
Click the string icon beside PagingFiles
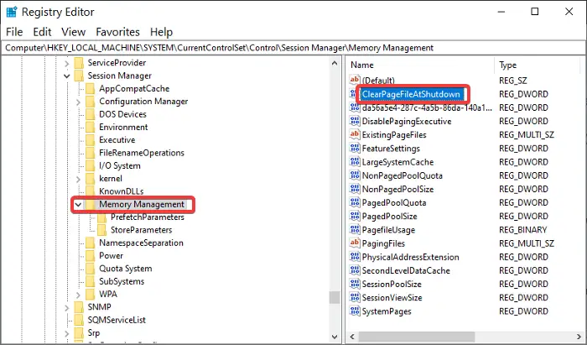(354, 243)
